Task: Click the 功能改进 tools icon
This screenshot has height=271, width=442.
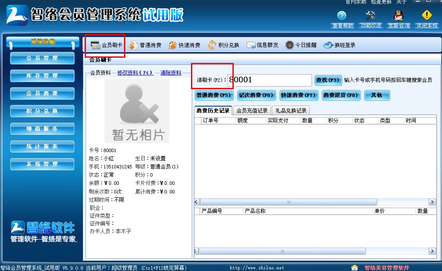Action: click(x=370, y=15)
